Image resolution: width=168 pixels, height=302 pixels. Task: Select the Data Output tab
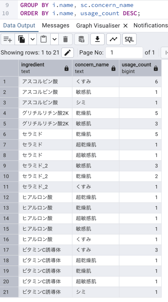point(19,25)
